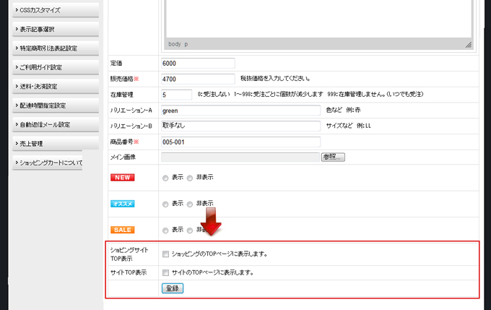This screenshot has width=491, height=310.
Task: Click the SALE badge icon
Action: [x=123, y=230]
